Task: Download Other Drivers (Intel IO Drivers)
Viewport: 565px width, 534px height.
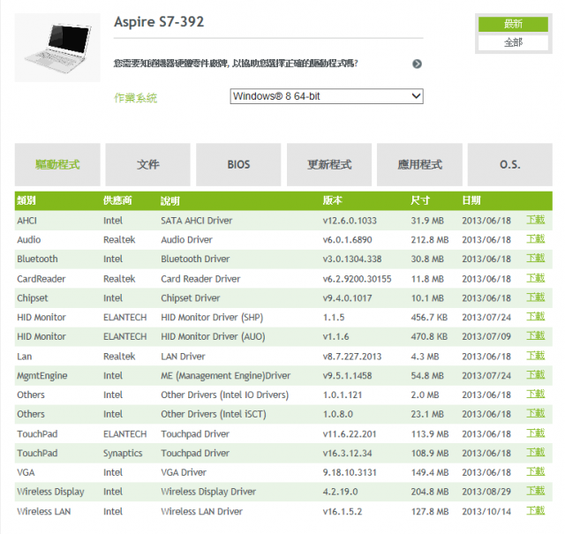Action: [x=536, y=394]
